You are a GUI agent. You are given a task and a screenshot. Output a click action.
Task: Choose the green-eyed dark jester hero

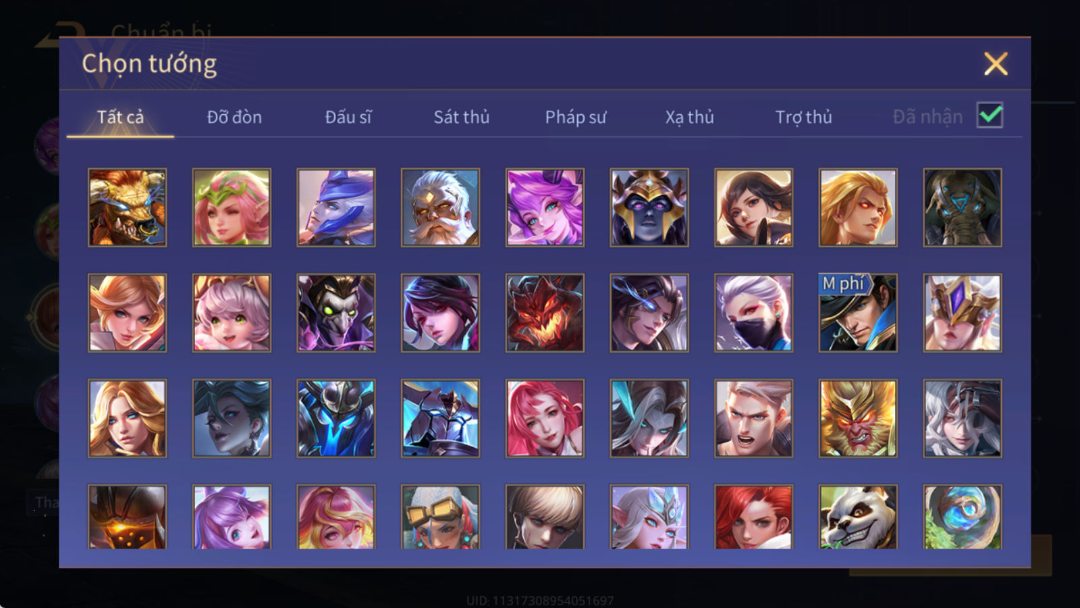click(x=336, y=313)
